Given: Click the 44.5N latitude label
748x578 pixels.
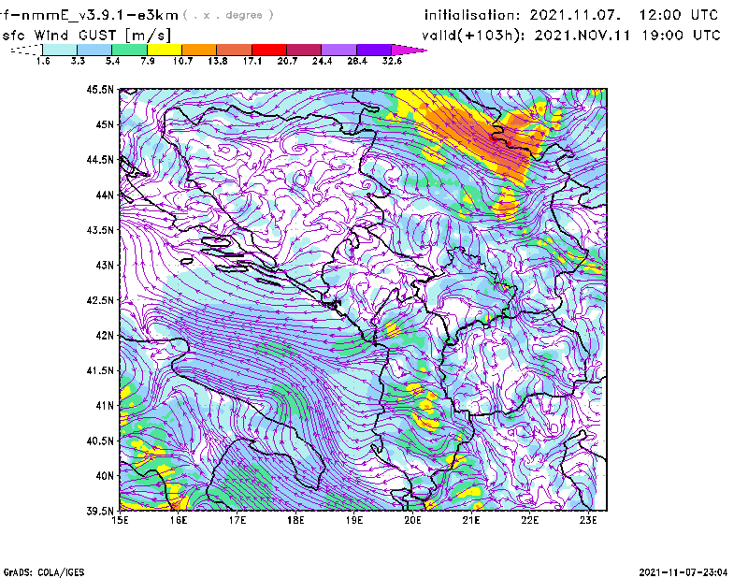Looking at the screenshot, I should [100, 159].
